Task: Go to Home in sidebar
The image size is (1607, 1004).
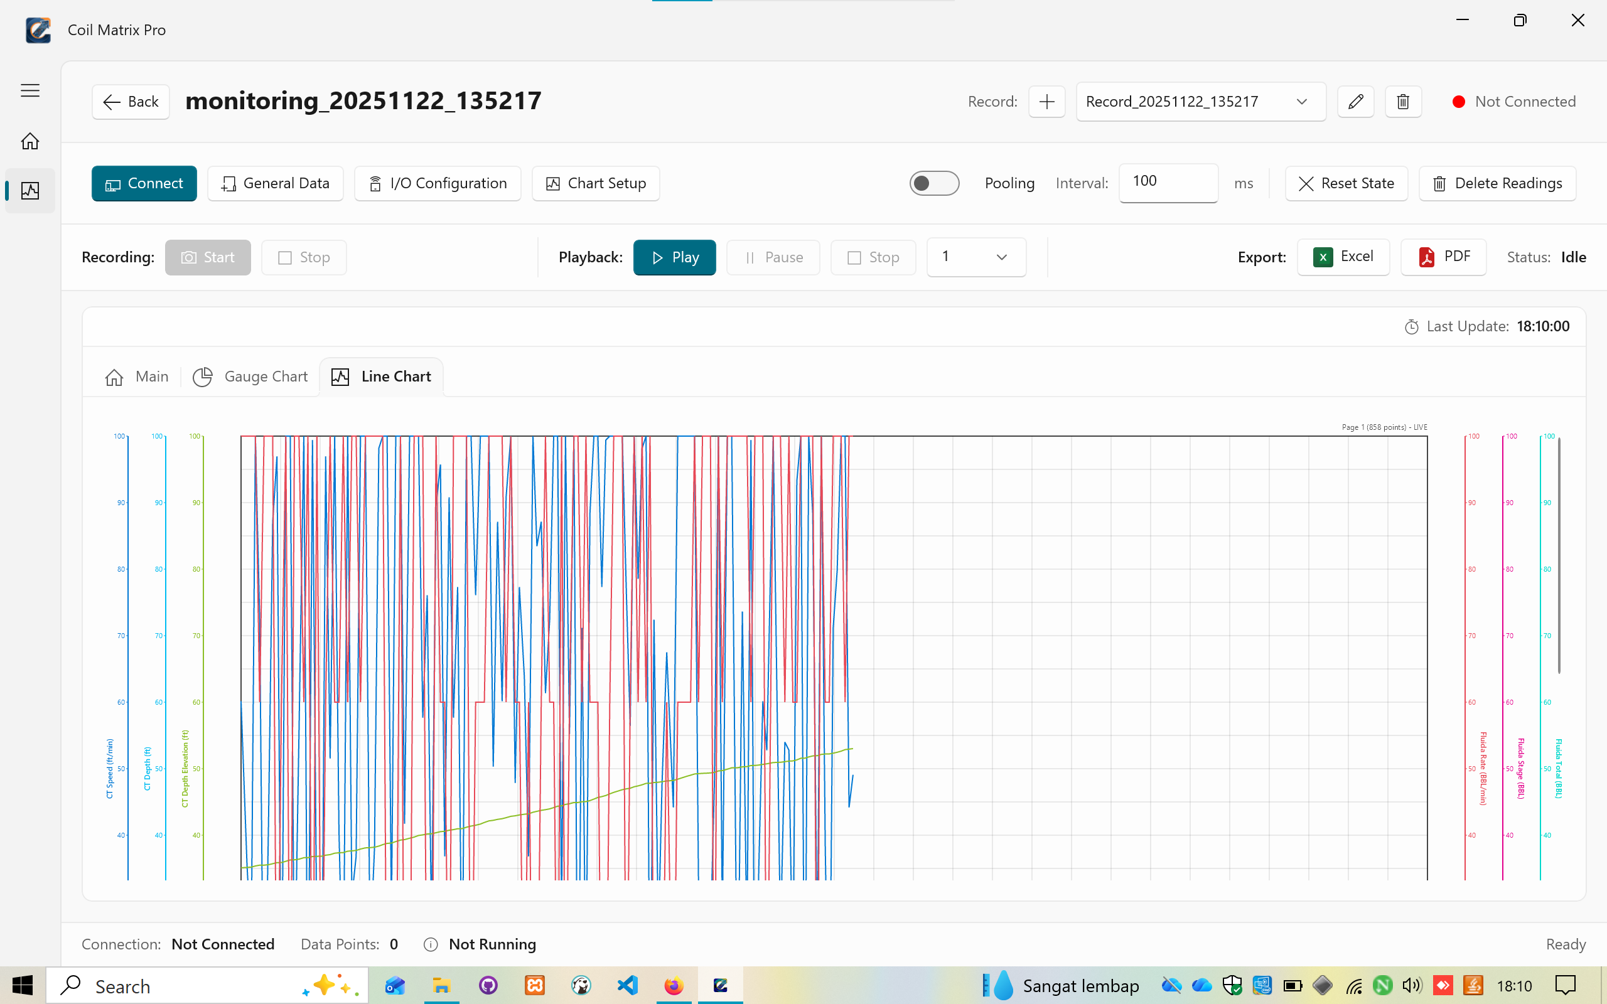Action: point(30,141)
